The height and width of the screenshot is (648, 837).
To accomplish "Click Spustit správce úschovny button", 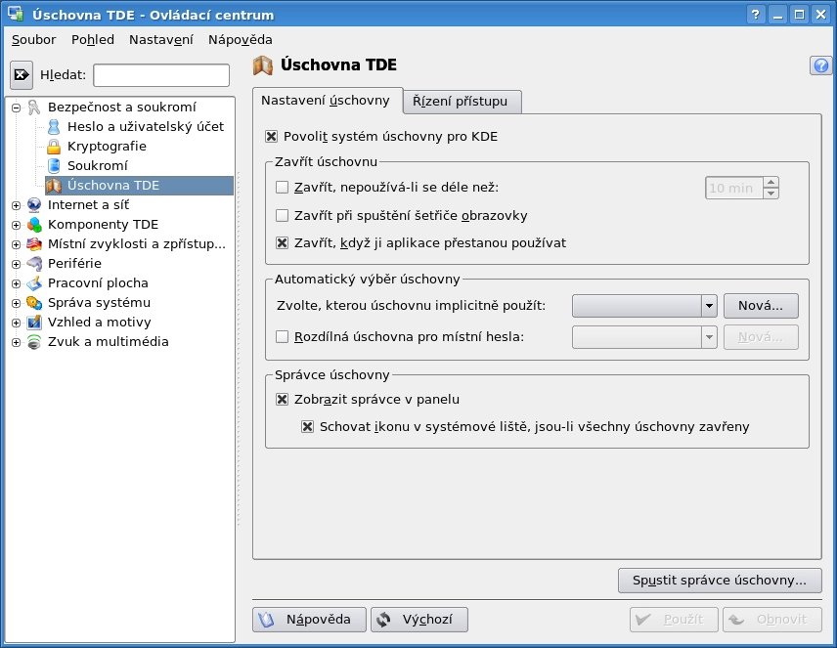I will [x=720, y=581].
